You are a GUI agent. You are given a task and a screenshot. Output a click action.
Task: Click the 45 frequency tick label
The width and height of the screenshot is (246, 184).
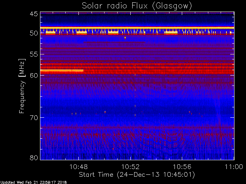tap(34, 14)
